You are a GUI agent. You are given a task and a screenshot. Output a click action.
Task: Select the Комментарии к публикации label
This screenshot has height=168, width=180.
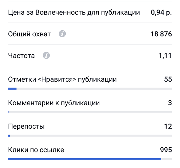tap(54, 103)
